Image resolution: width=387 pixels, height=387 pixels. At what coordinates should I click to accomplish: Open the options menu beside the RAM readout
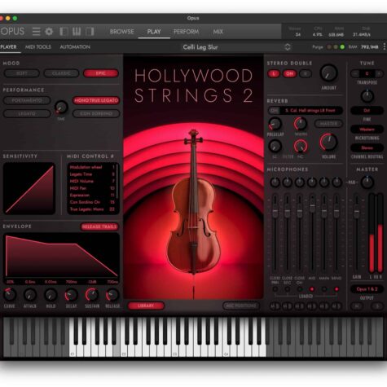(x=385, y=46)
